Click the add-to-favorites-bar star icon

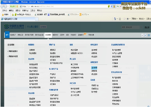(x=13, y=14)
